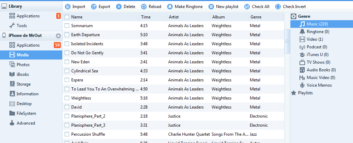Click the vertical scrollbar thumb of track list
Viewport: 353px width, 143px height.
[287, 41]
